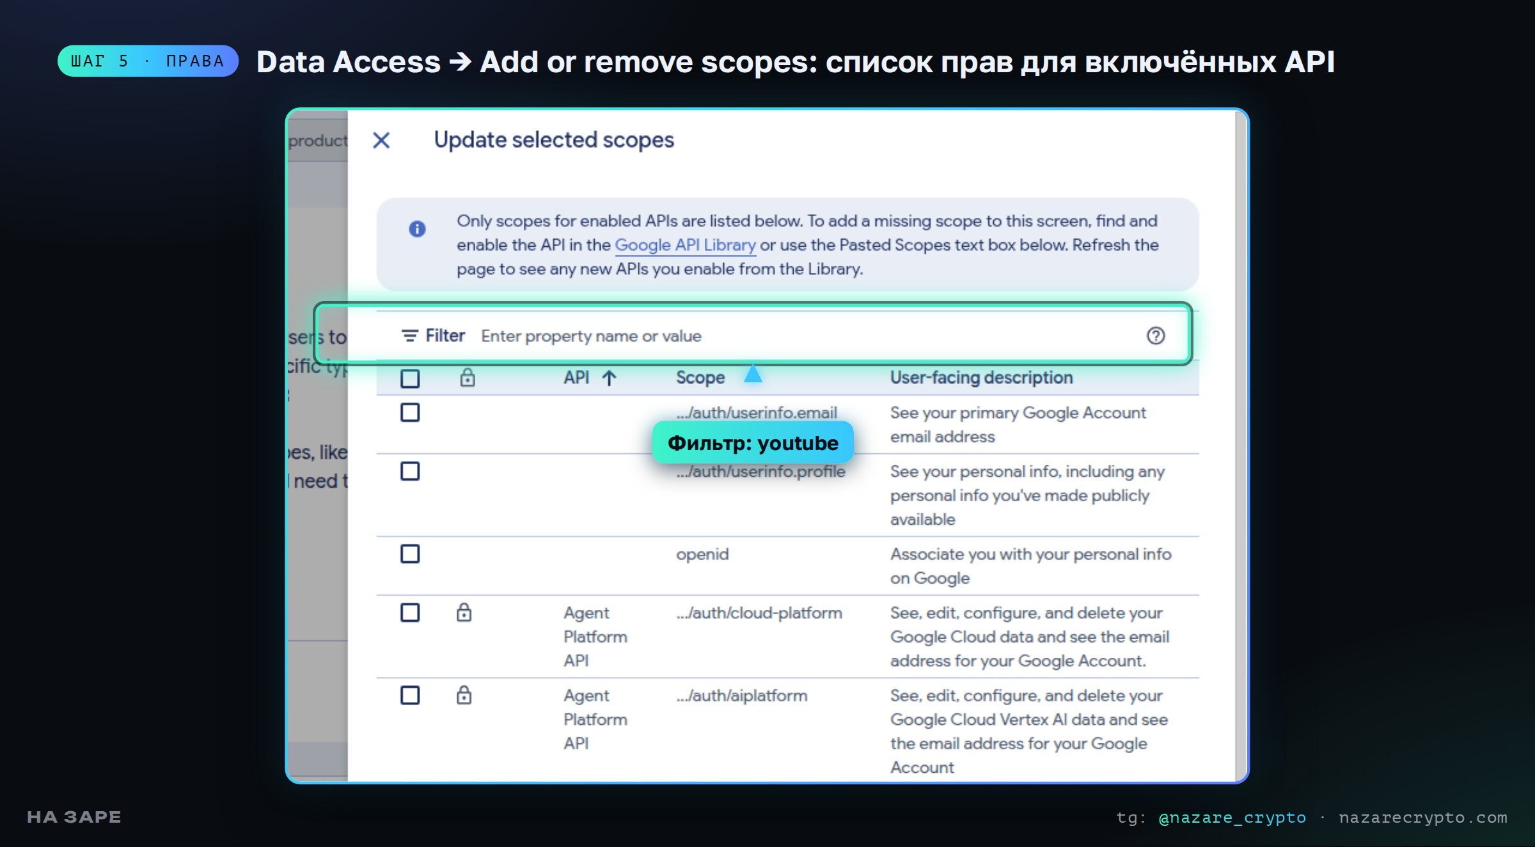Select the .../auth/aiplatform scope text
Viewport: 1535px width, 847px height.
point(742,695)
